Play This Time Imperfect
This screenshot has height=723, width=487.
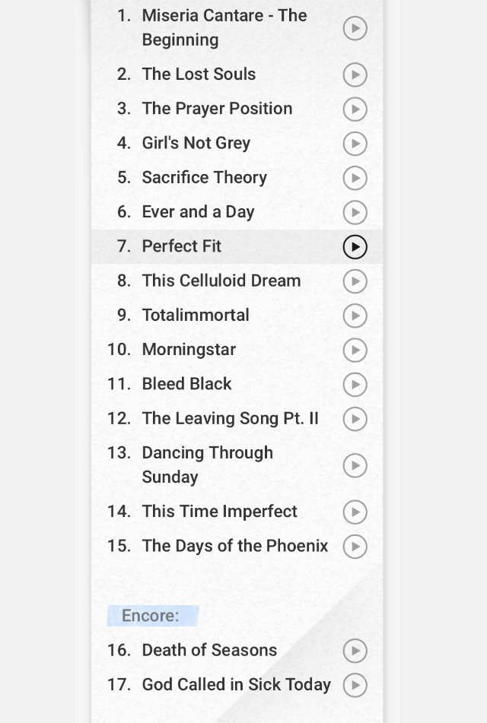(355, 512)
